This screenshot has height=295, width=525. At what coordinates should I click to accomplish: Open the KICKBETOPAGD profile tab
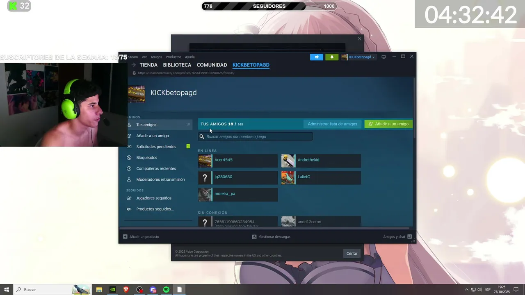[251, 65]
